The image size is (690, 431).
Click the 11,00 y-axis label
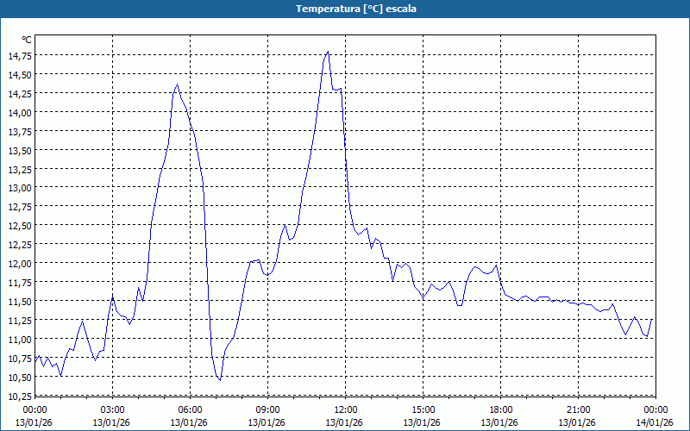pos(19,340)
